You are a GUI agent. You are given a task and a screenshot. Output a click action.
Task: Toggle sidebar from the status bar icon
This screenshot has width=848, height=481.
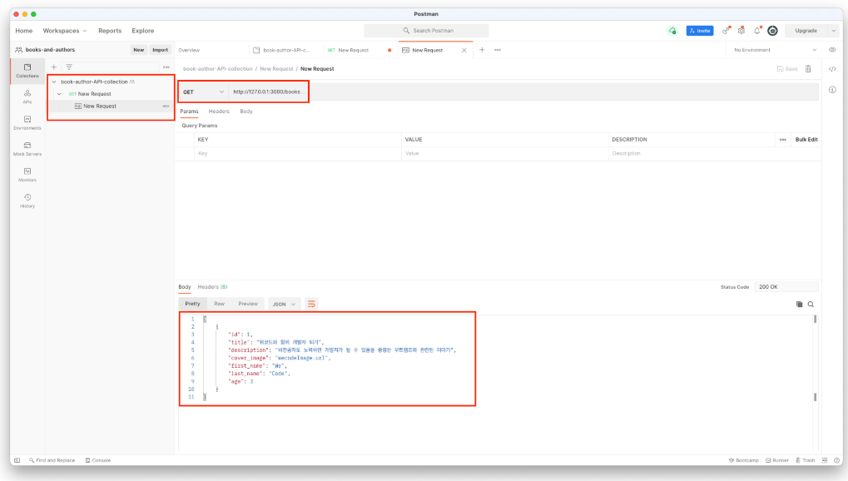point(17,460)
